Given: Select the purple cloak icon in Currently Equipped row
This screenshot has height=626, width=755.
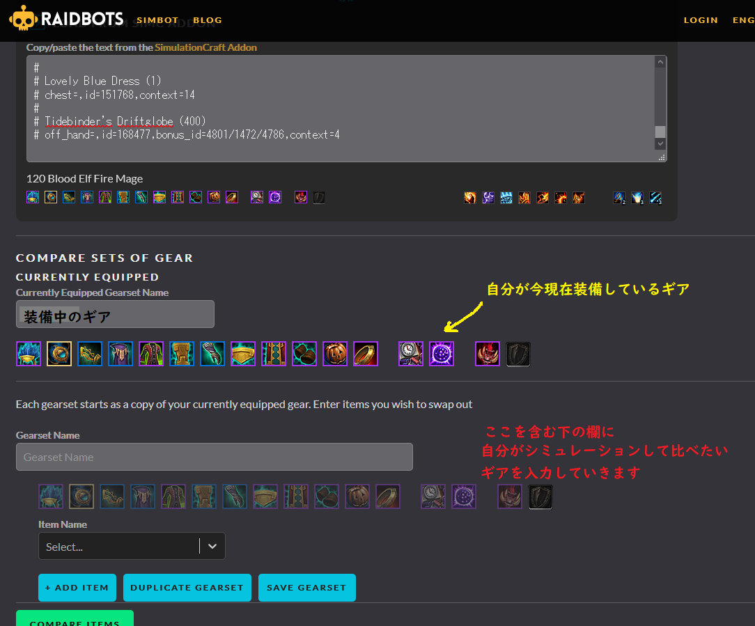Looking at the screenshot, I should pos(120,354).
